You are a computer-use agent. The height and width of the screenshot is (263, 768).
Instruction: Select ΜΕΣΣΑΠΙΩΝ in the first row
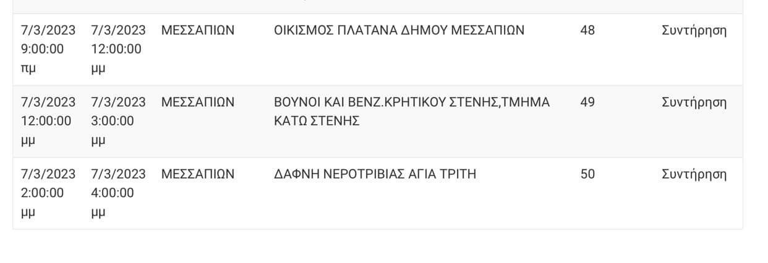coord(198,30)
